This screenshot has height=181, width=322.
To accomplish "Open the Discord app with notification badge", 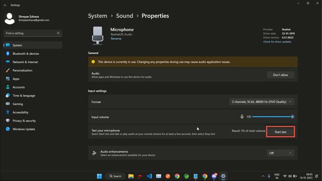I will tap(214, 176).
